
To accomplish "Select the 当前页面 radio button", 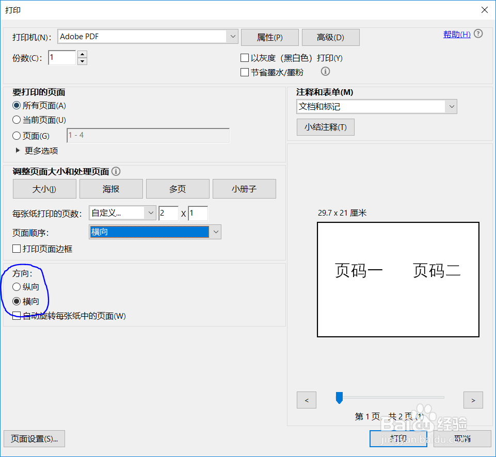I will pyautogui.click(x=16, y=120).
